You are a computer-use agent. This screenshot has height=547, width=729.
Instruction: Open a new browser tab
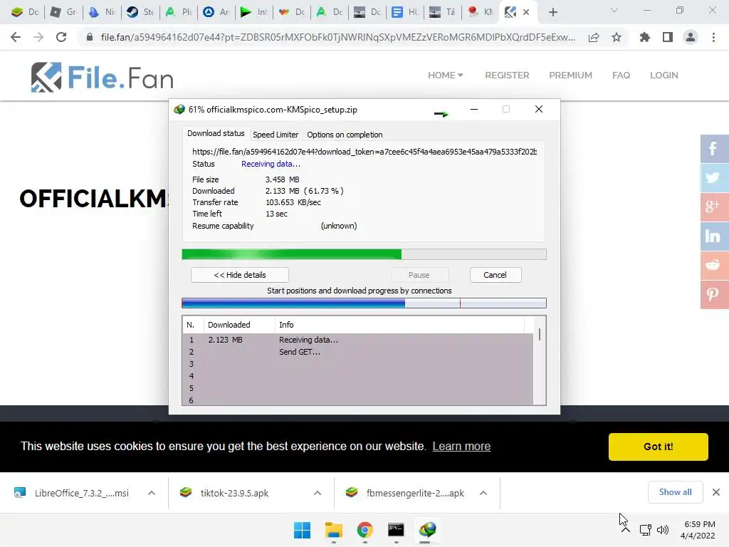552,12
